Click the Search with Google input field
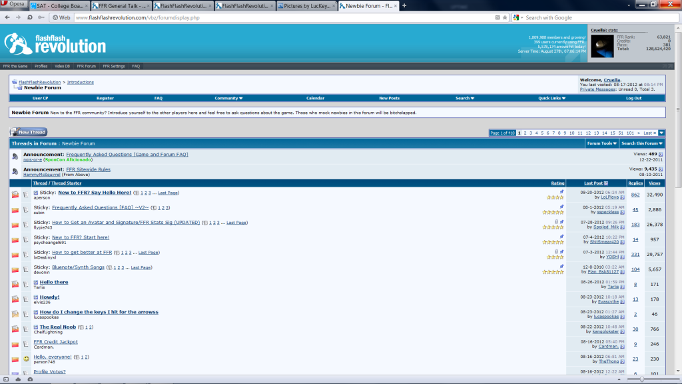The image size is (682, 384). (600, 18)
